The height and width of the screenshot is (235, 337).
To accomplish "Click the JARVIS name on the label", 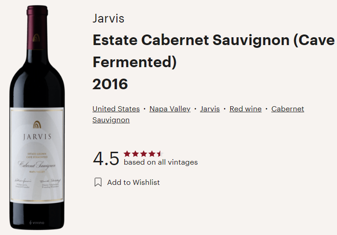I will coord(37,137).
